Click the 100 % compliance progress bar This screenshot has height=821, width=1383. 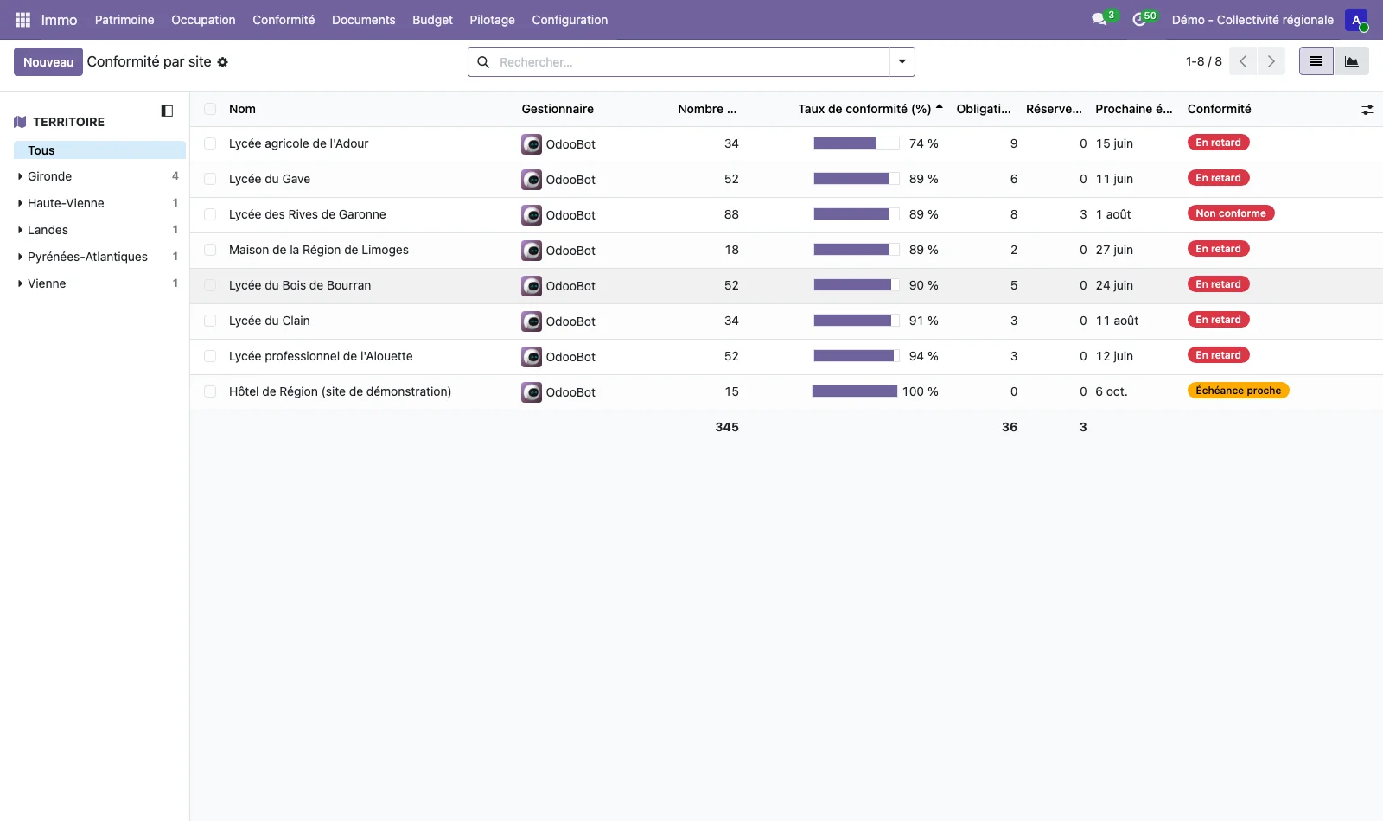[x=855, y=391]
